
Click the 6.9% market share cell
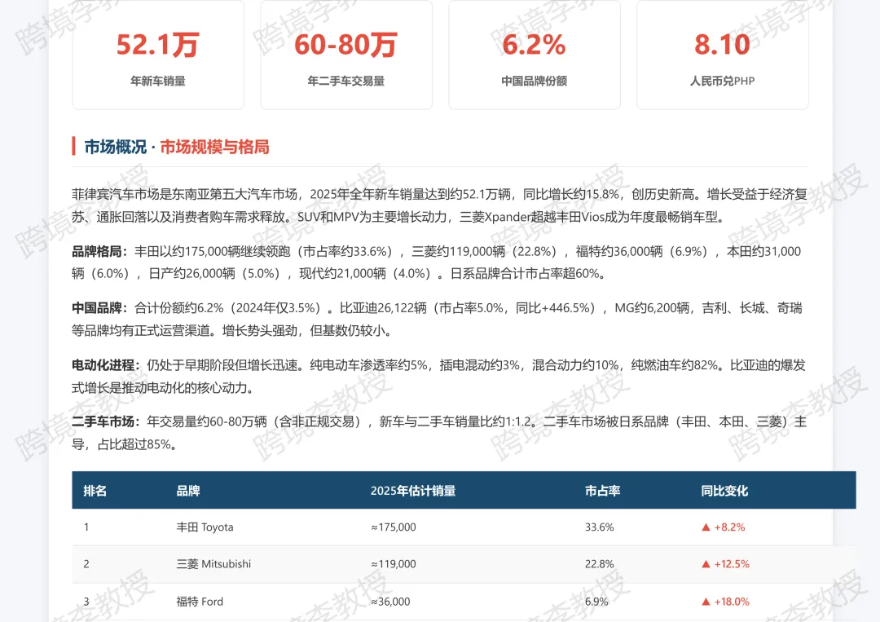pos(596,602)
